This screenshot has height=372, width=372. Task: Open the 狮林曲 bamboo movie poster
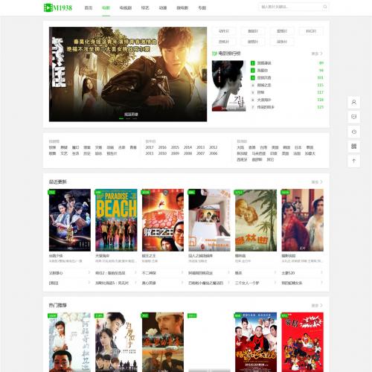pos(256,220)
